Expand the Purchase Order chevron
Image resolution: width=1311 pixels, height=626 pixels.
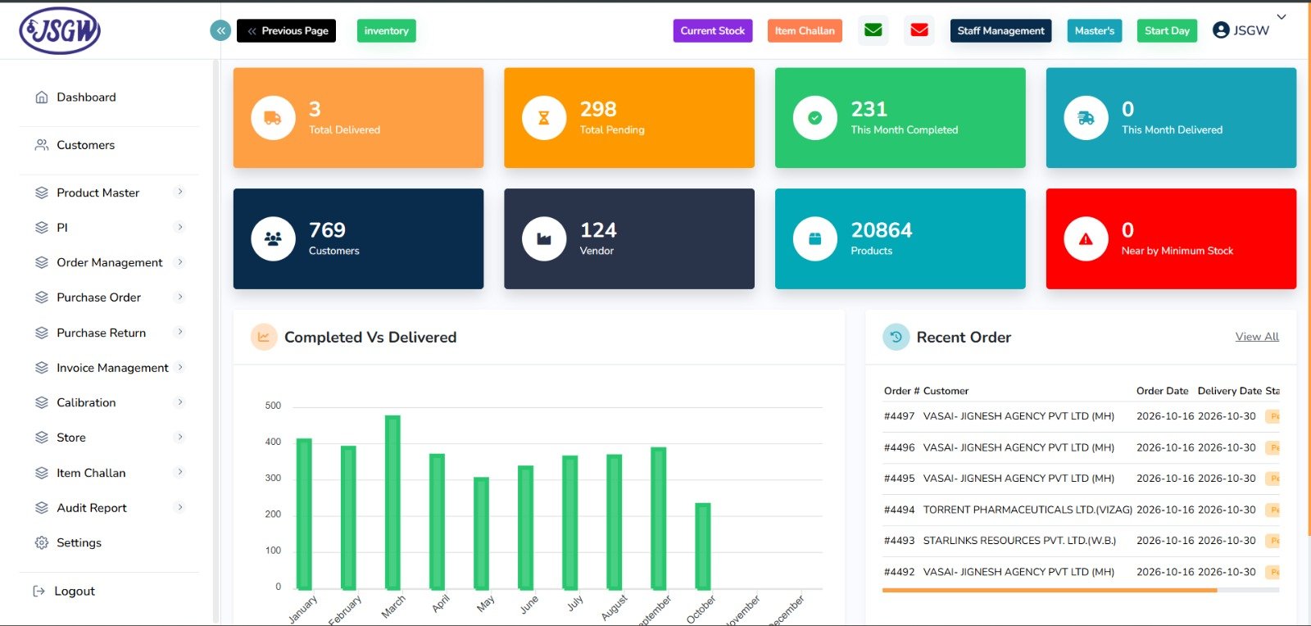coord(180,297)
